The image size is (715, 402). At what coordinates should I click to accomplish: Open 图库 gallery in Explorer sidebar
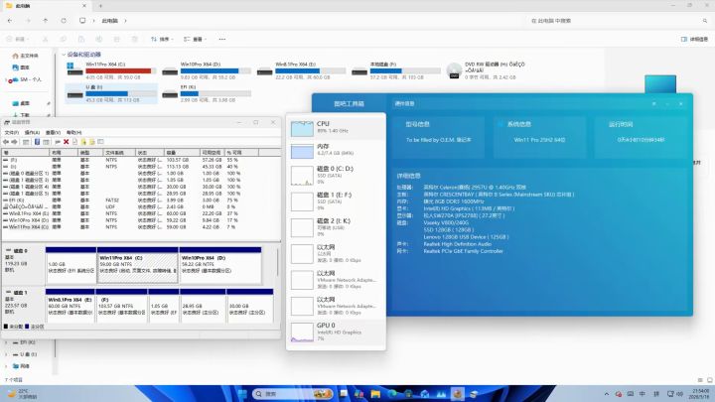pyautogui.click(x=21, y=67)
